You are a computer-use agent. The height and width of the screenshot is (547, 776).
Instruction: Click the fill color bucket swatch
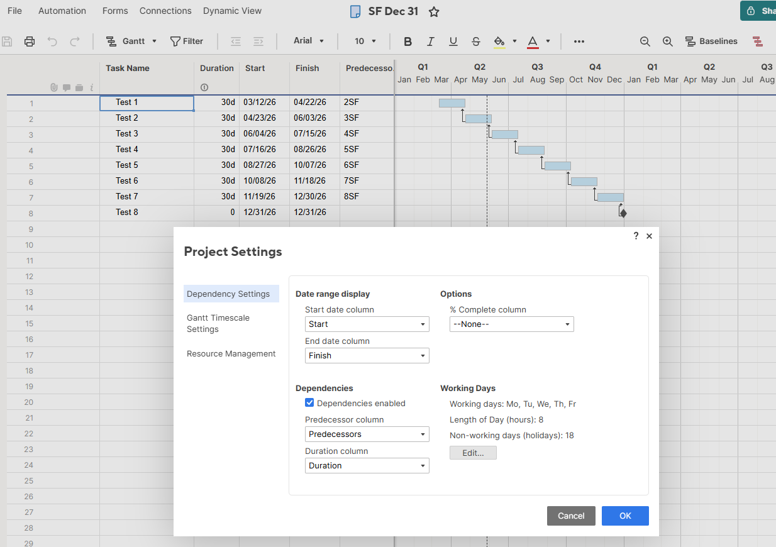pos(499,41)
